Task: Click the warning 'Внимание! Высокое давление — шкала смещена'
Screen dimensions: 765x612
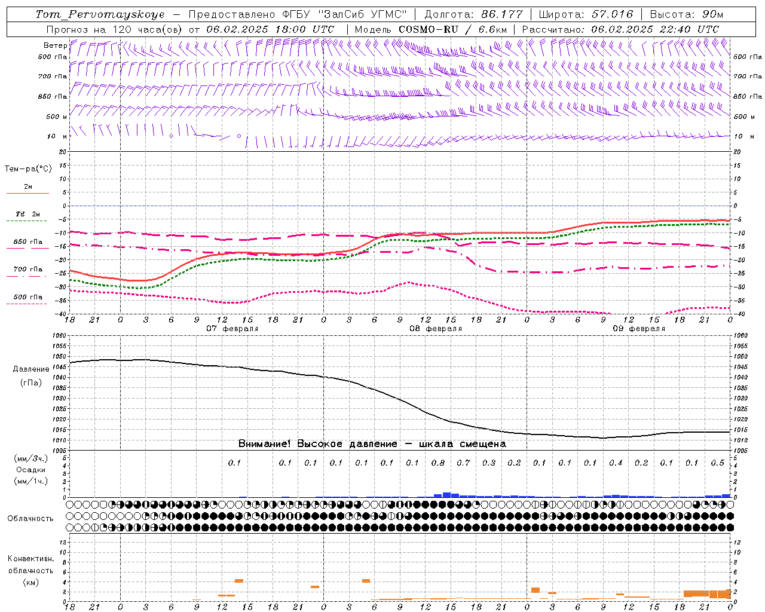Action: (372, 443)
